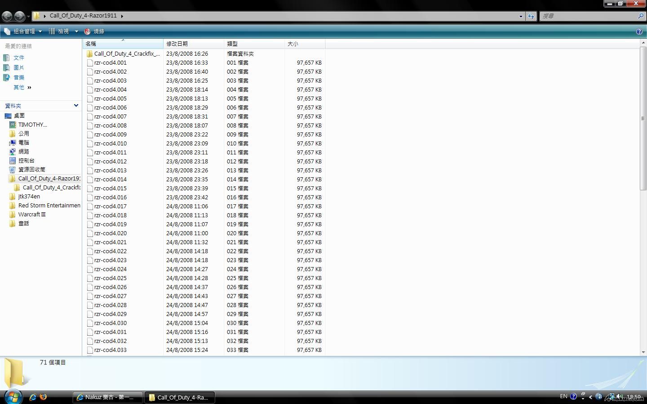The image size is (647, 404).
Task: Sort by the 名稱 name column header
Action: (123, 44)
